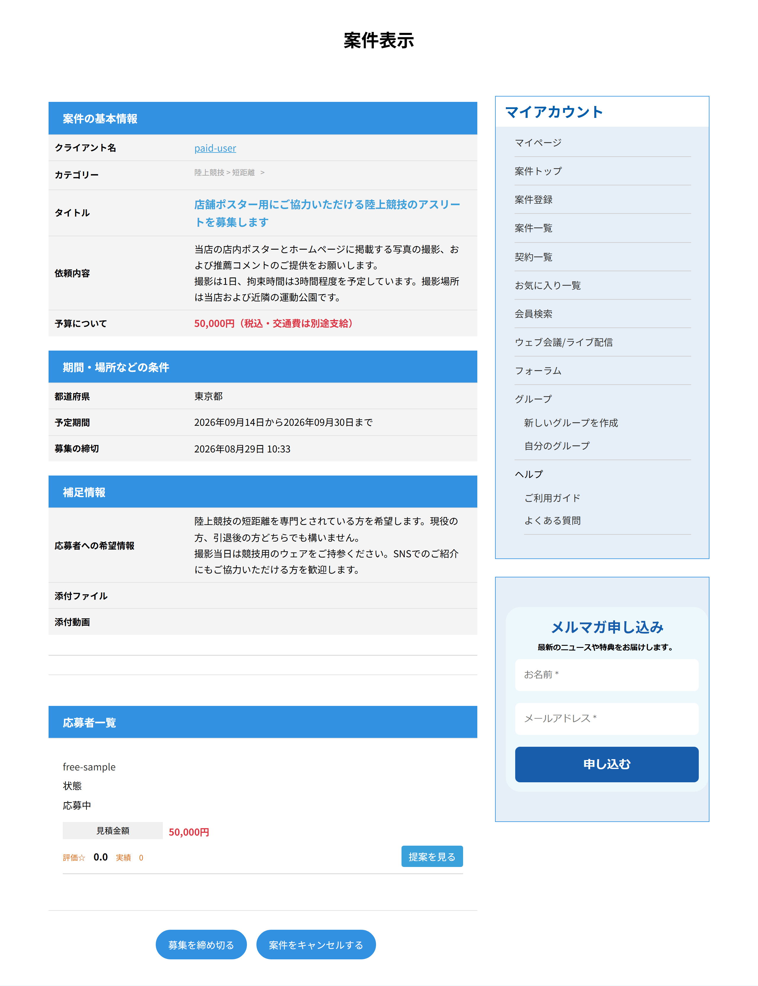Screen dimensions: 758x986
Task: Click the 募集を締め切る button
Action: click(201, 945)
